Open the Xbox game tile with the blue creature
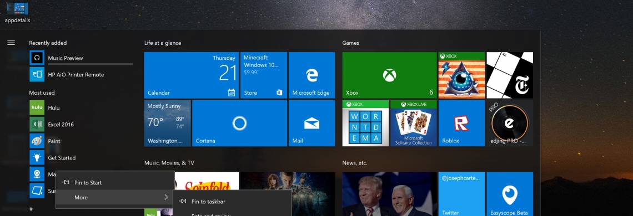The width and height of the screenshot is (633, 216). tap(462, 75)
